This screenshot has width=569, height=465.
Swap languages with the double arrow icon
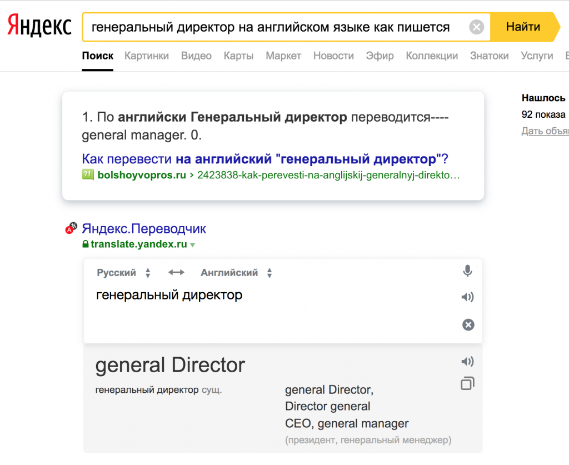click(176, 272)
